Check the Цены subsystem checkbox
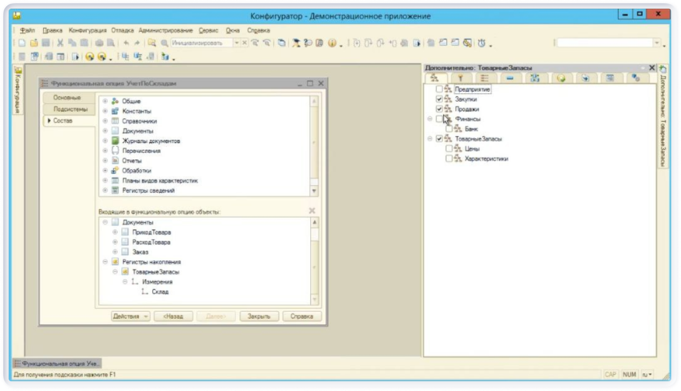Image resolution: width=681 pixels, height=391 pixels. [x=449, y=149]
